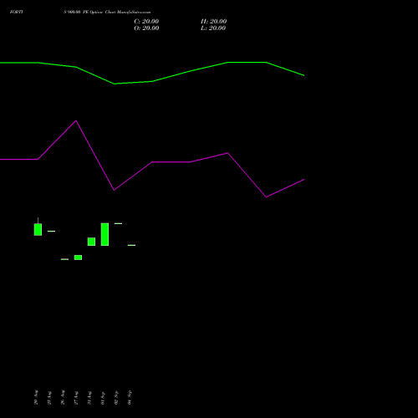Click the 'C: 20.00' close value
The height and width of the screenshot is (418, 418).
(x=146, y=22)
